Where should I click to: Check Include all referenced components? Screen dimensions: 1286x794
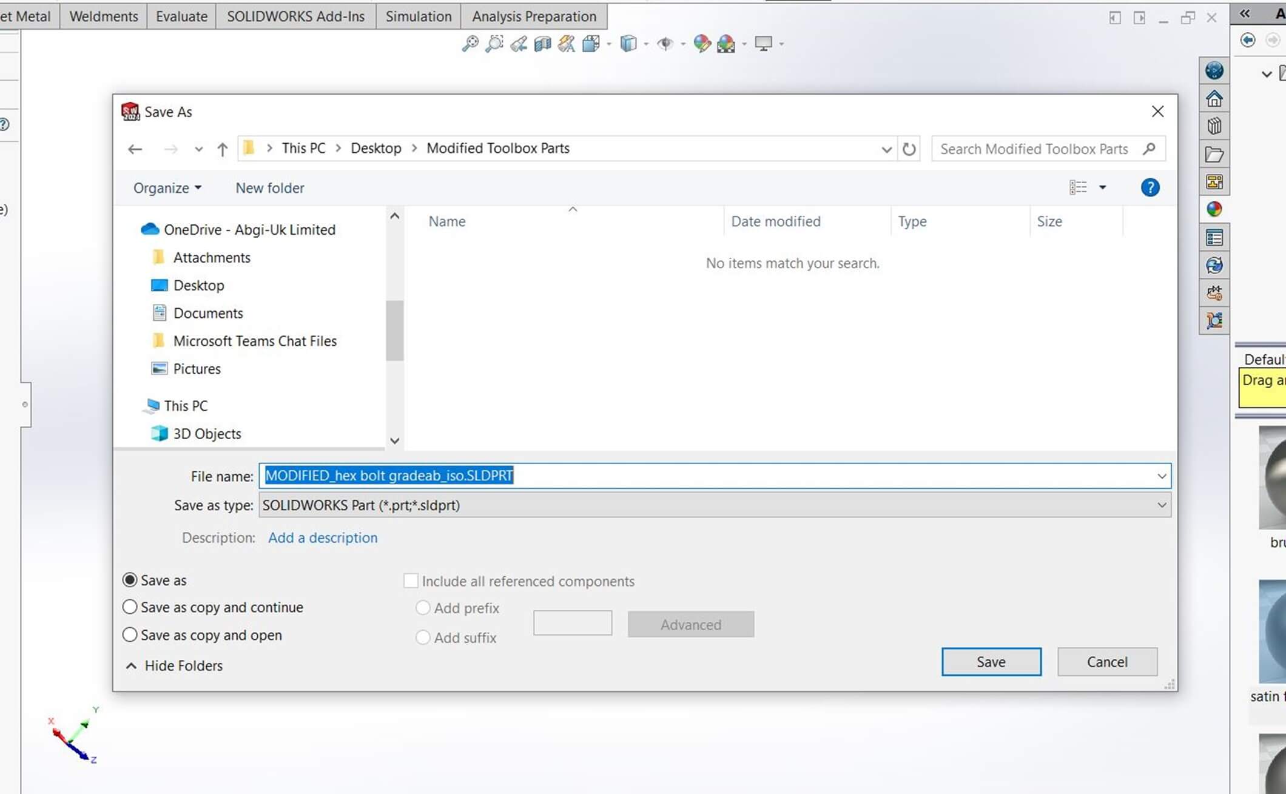tap(411, 581)
